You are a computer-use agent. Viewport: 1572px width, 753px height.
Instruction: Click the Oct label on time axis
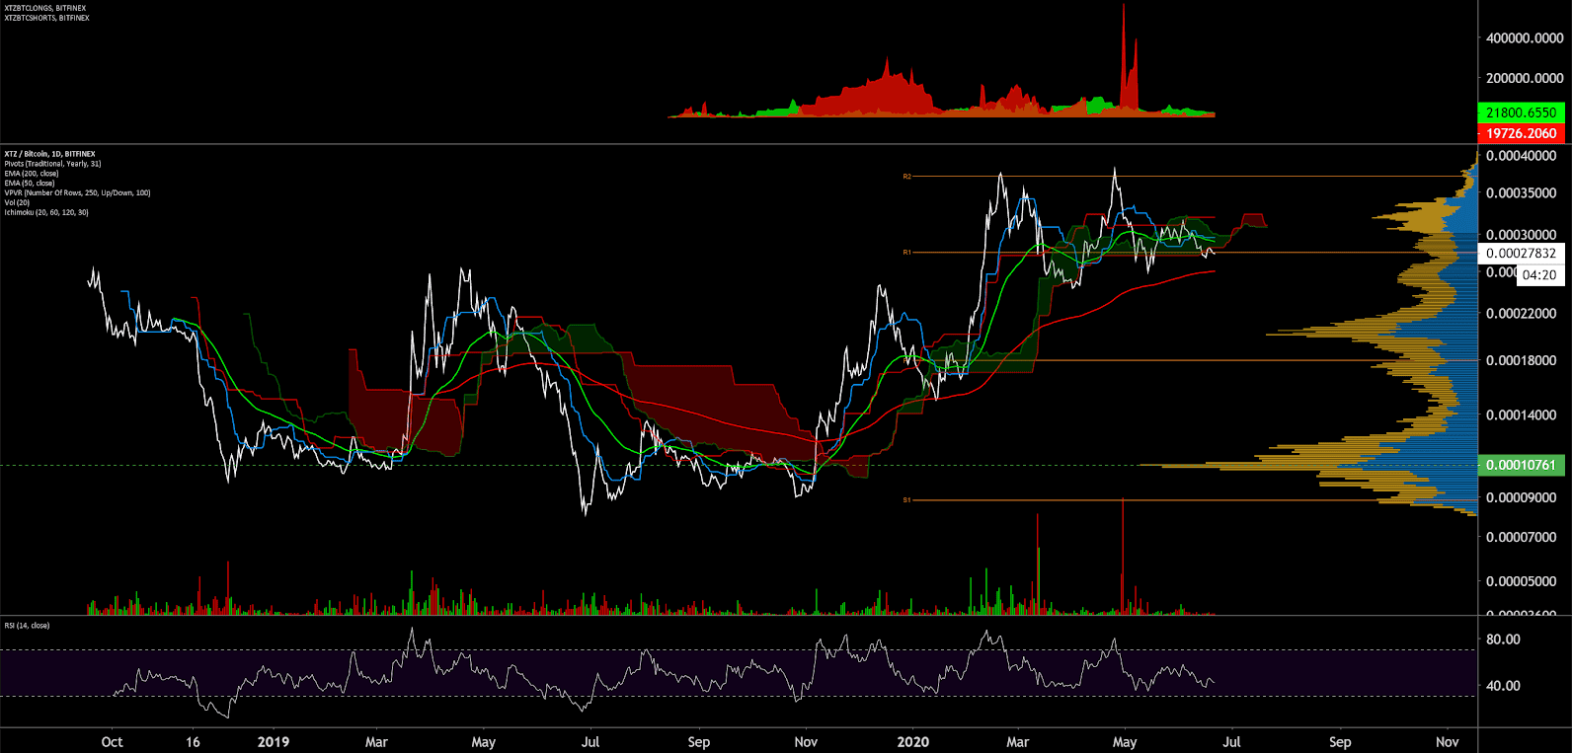click(112, 742)
